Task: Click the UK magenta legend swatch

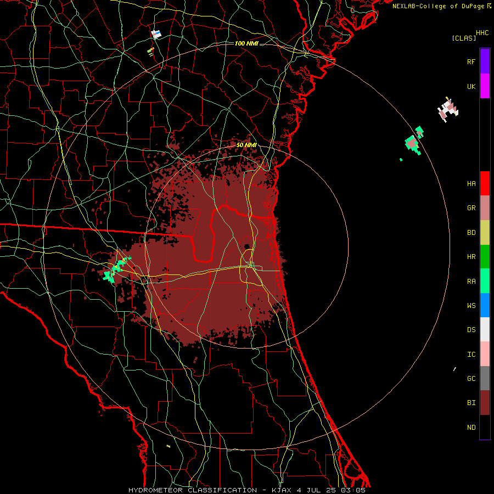Action: click(485, 86)
